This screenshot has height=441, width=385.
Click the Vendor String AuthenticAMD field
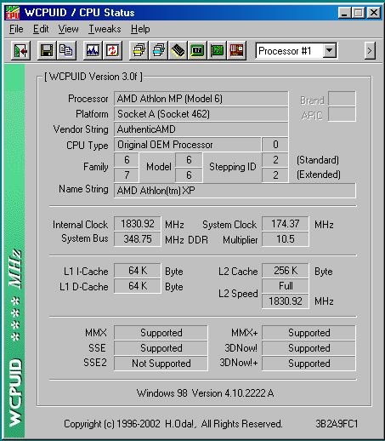click(201, 129)
